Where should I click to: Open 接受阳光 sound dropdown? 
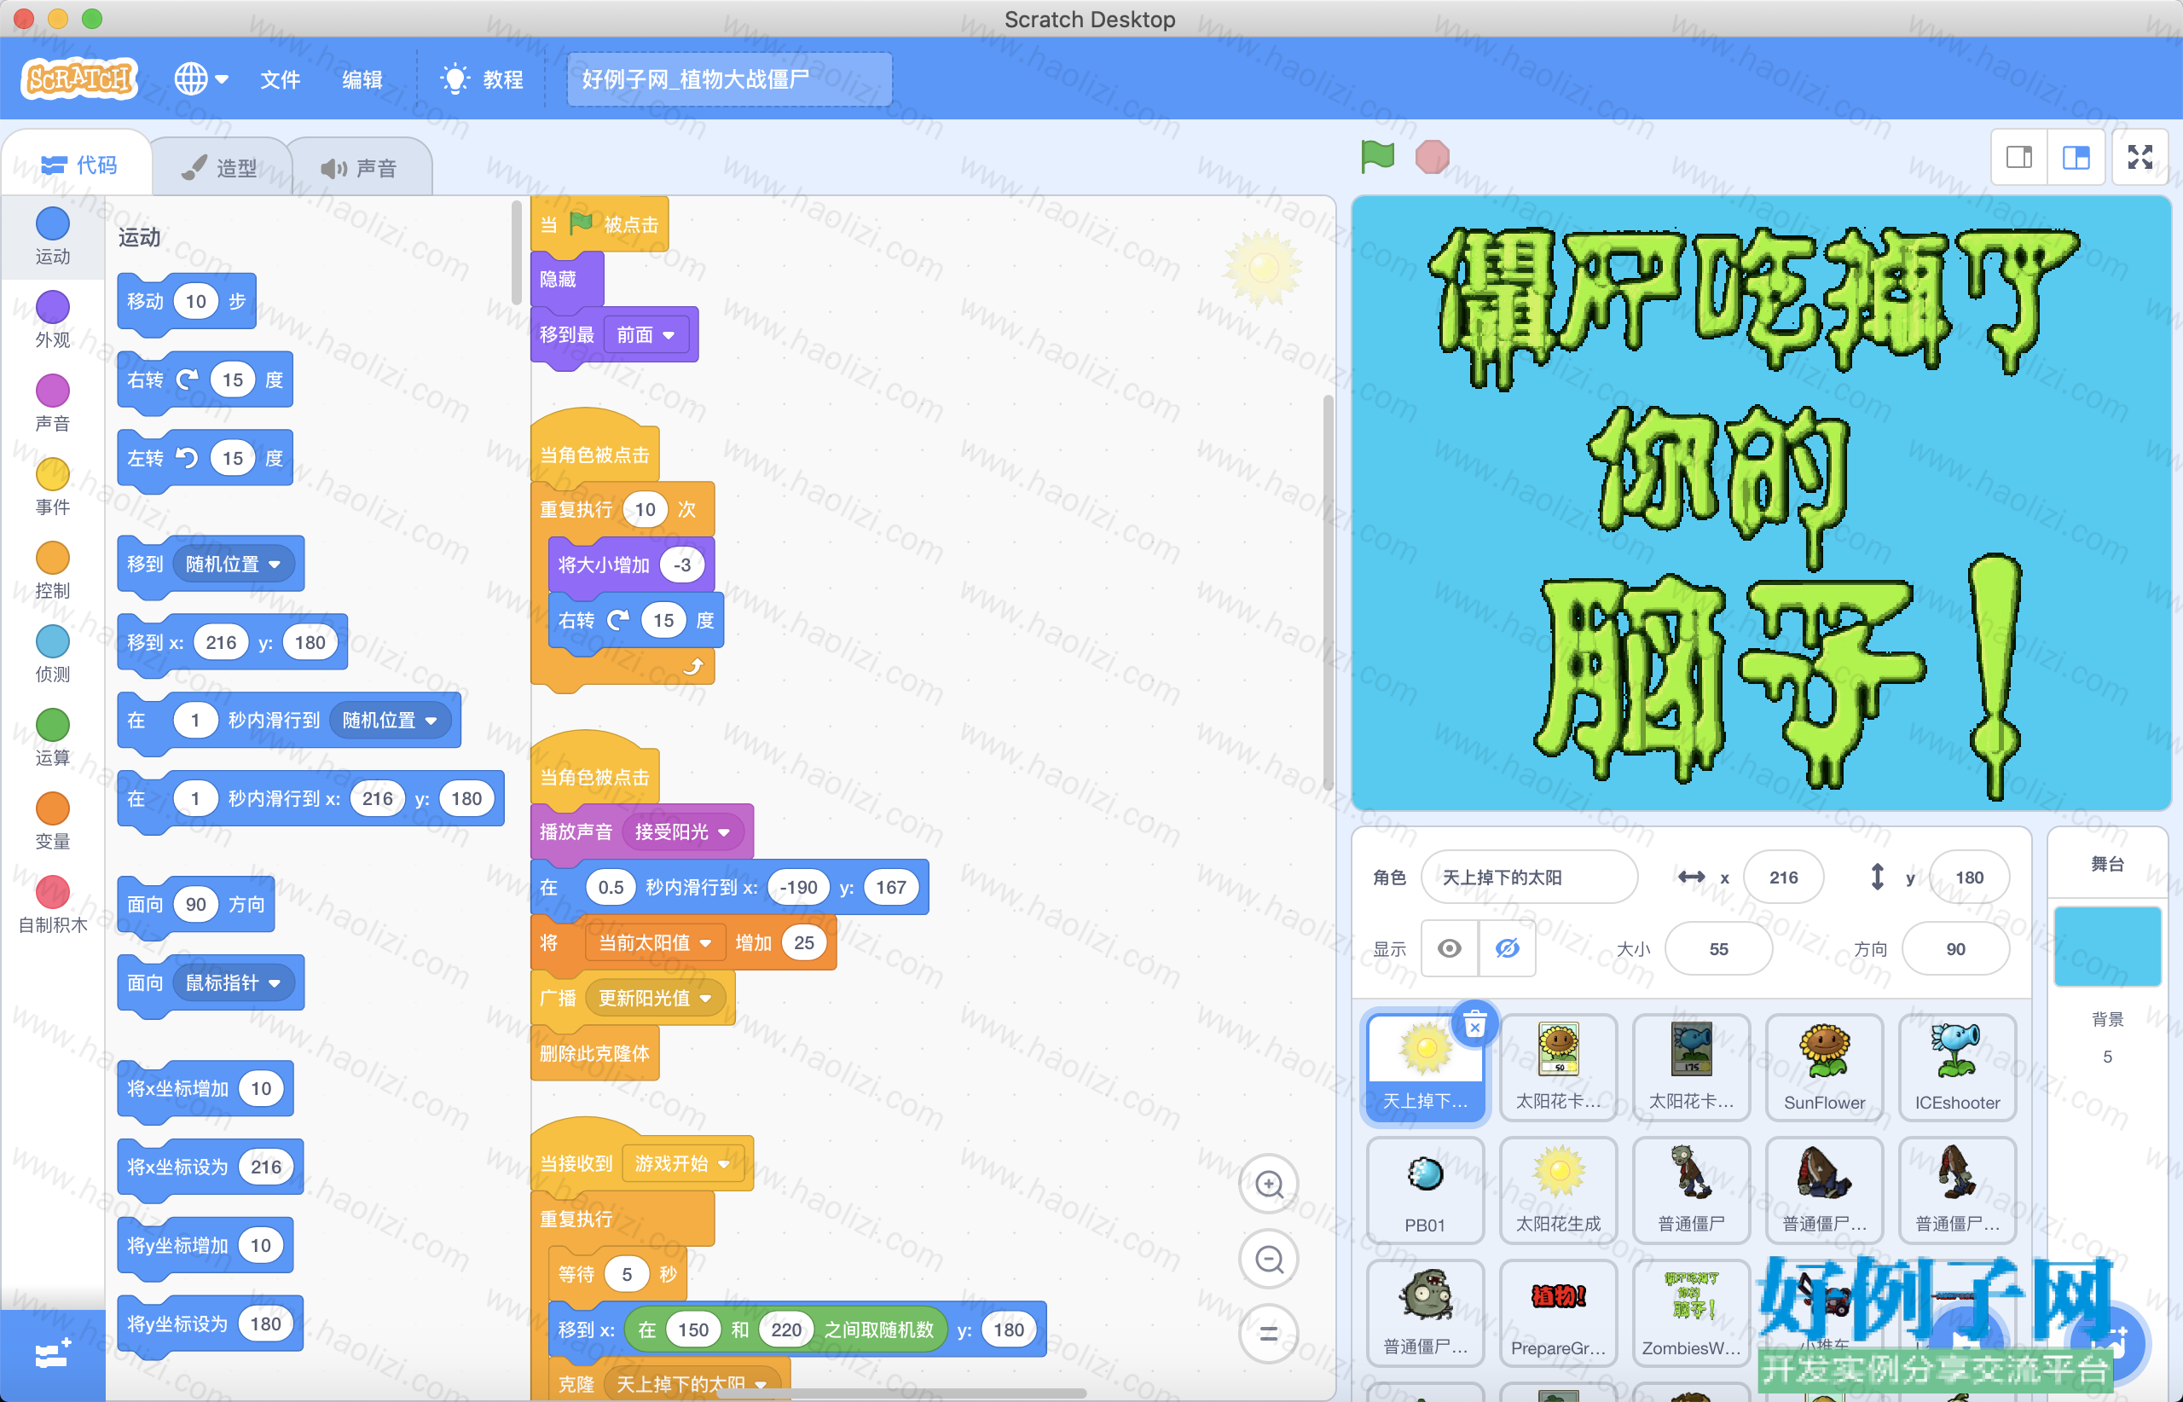[683, 832]
